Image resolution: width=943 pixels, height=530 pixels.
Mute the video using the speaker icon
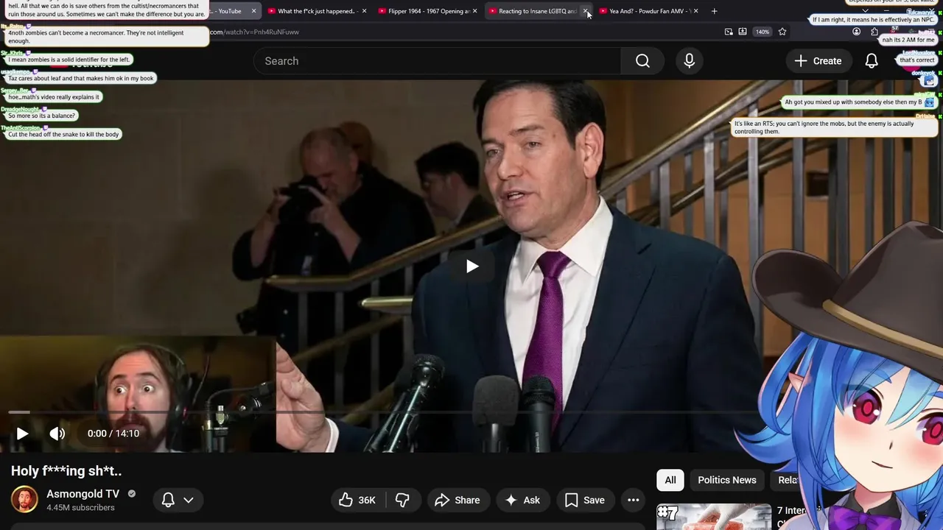pyautogui.click(x=57, y=434)
